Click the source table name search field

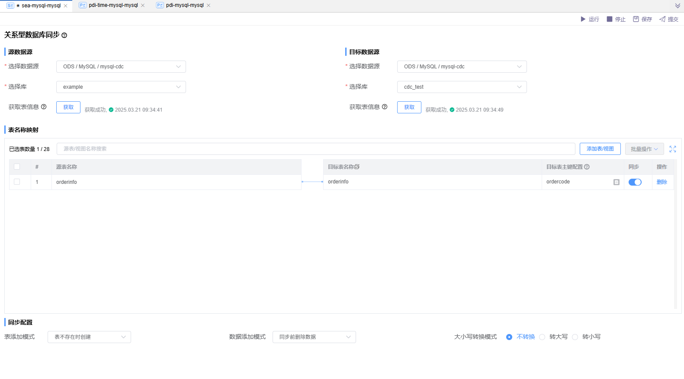(315, 149)
